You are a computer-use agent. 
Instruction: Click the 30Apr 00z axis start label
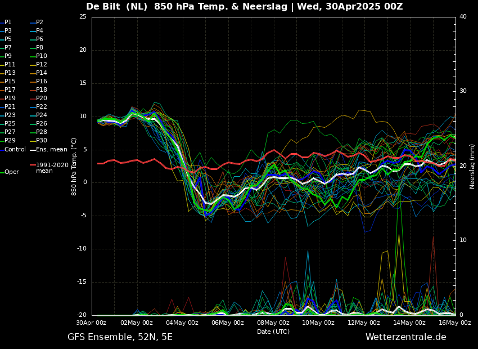tap(91, 323)
